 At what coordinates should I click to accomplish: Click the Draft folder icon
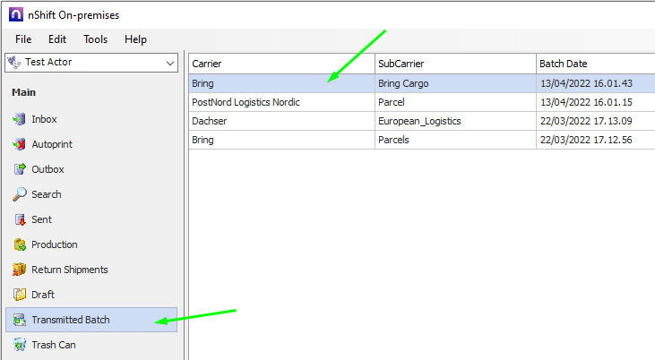[20, 295]
